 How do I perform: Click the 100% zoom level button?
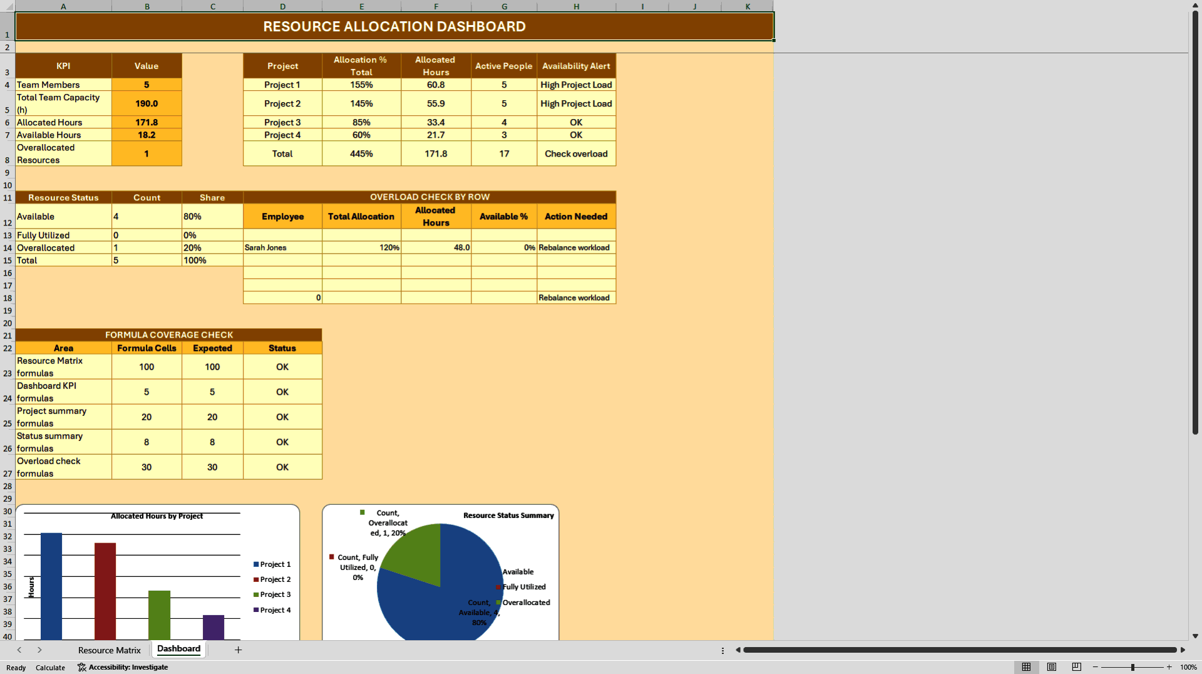pyautogui.click(x=1188, y=667)
